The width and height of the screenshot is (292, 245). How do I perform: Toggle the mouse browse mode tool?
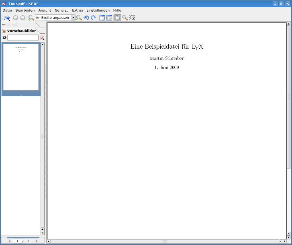(x=118, y=18)
